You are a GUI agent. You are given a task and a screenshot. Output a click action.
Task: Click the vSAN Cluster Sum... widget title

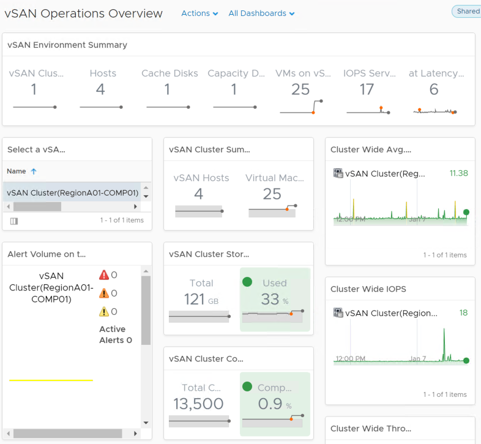pyautogui.click(x=209, y=149)
